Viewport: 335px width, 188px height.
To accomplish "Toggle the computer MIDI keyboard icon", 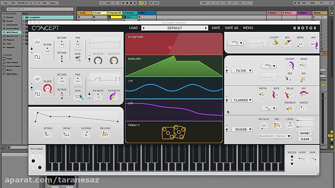I will [299, 3].
